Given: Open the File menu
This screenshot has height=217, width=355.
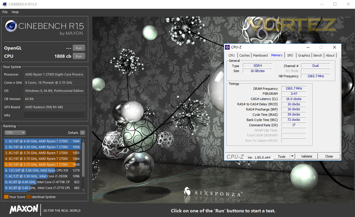Looking at the screenshot, I should (x=5, y=12).
